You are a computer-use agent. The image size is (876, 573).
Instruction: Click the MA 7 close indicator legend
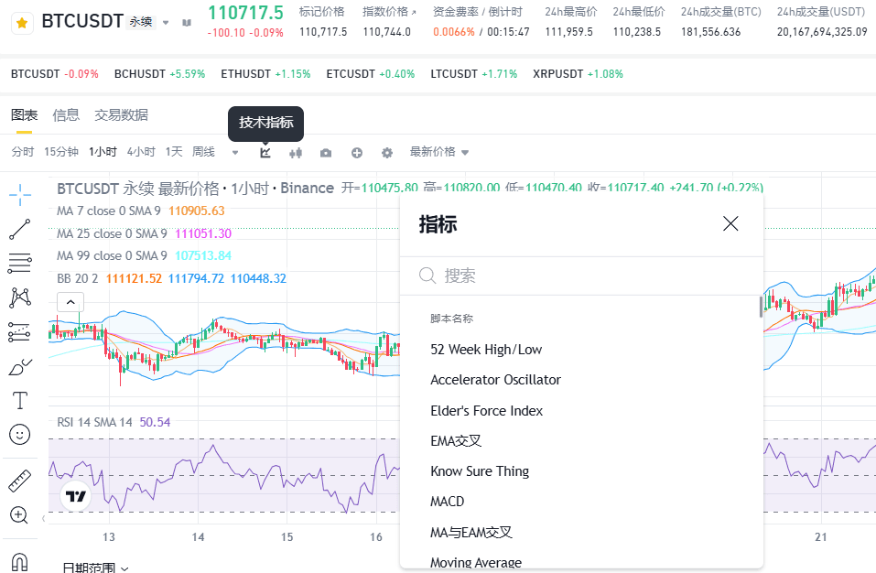(x=141, y=211)
